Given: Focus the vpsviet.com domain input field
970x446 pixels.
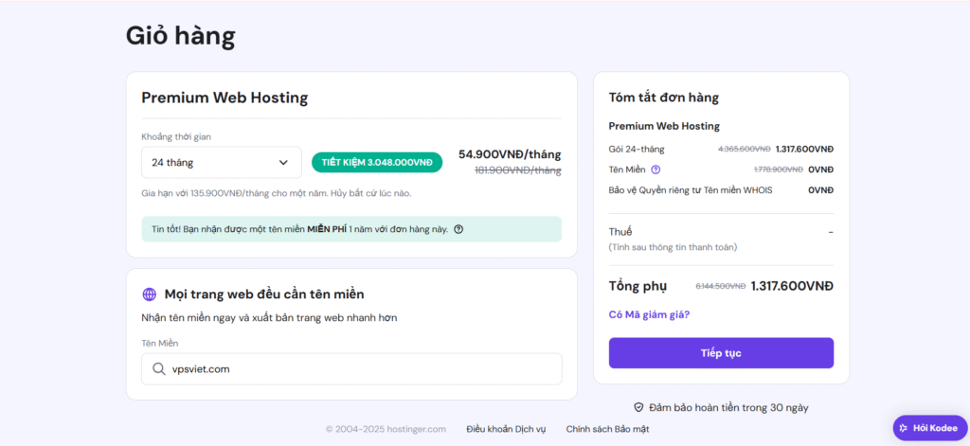Looking at the screenshot, I should tap(360, 369).
